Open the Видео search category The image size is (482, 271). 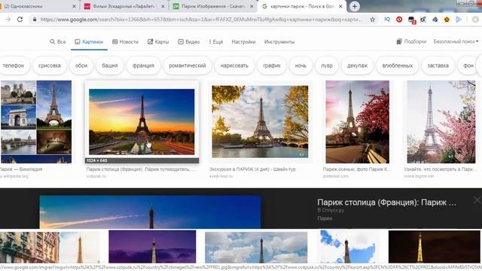pos(189,41)
